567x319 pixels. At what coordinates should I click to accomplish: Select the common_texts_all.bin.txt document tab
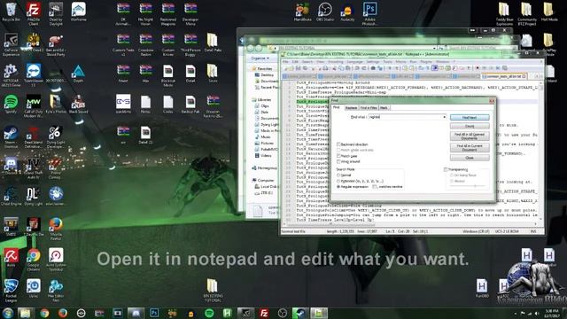click(x=504, y=76)
